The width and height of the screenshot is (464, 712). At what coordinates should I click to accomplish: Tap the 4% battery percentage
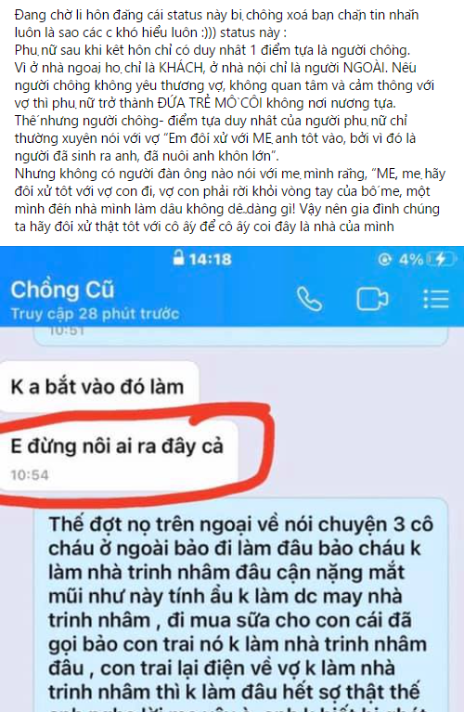pyautogui.click(x=411, y=259)
